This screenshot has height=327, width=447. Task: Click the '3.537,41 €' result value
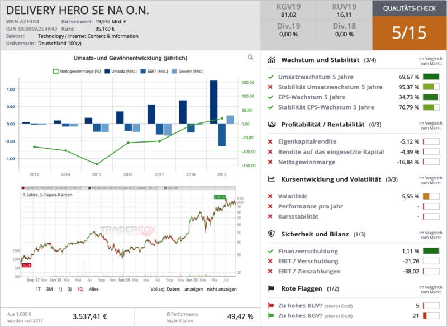click(x=90, y=316)
